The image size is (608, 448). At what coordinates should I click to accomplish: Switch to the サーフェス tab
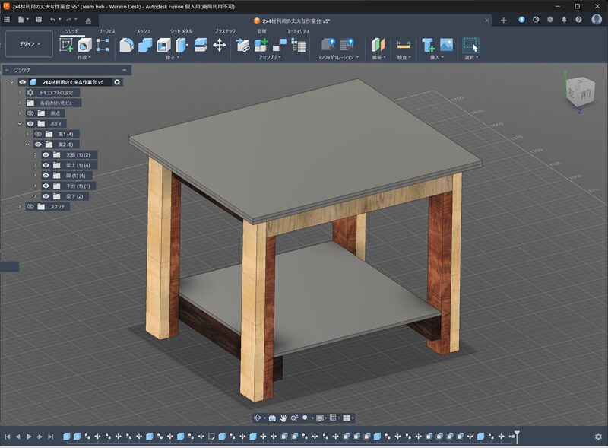[x=106, y=31]
